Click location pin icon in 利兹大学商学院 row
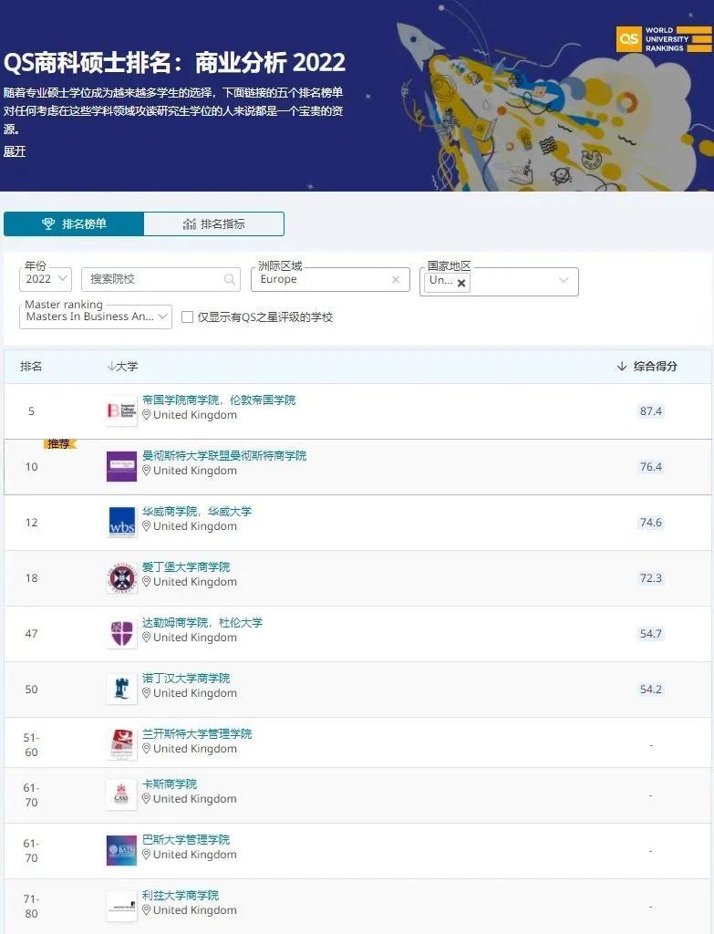This screenshot has height=934, width=714. tap(147, 910)
